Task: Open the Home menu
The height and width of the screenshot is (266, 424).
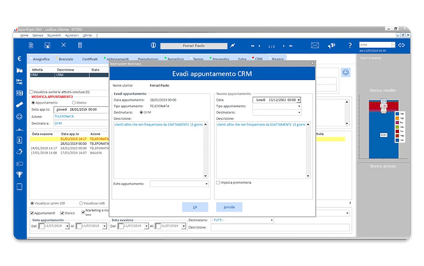Action: 24,35
